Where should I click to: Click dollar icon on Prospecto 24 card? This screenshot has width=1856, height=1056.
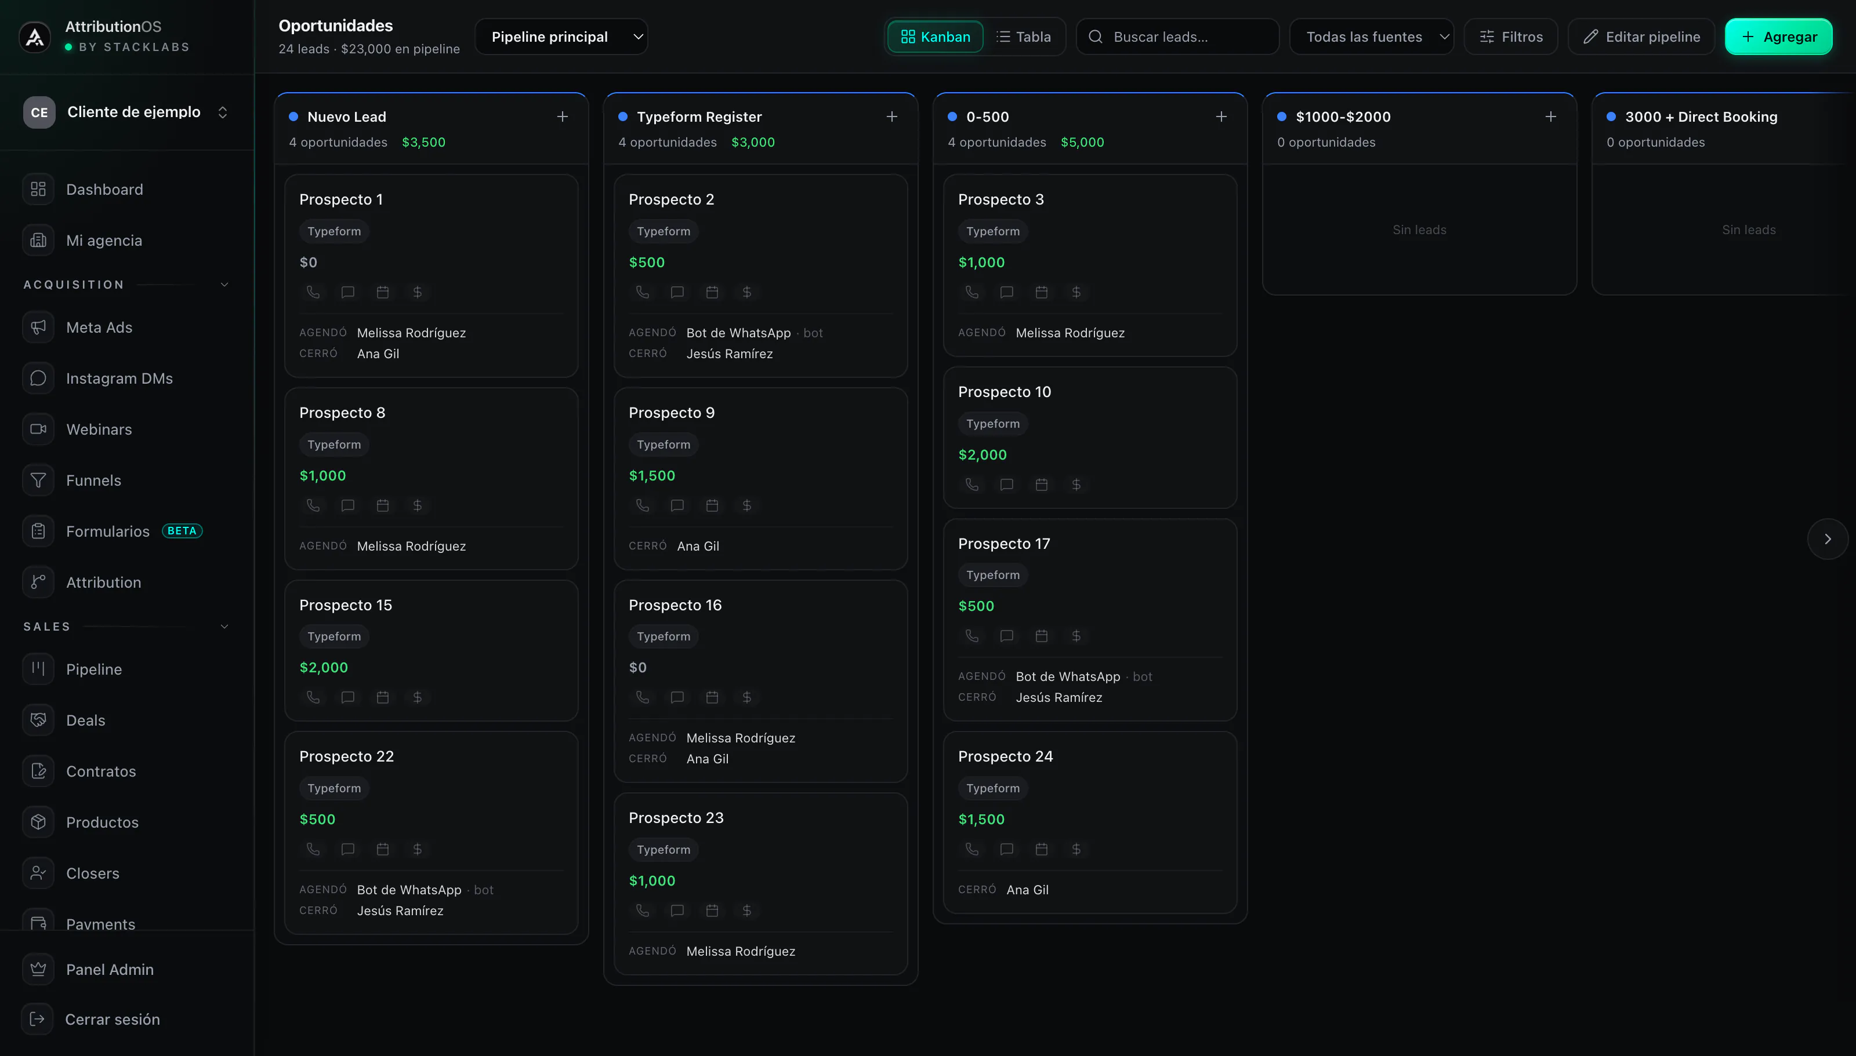1076,849
